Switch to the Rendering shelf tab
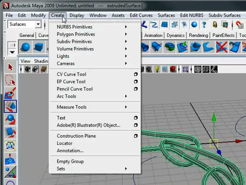246x185 pixels. click(198, 35)
